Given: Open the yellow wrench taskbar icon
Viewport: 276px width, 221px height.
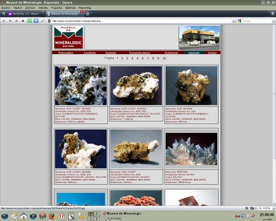Looking at the screenshot, I should [80, 216].
